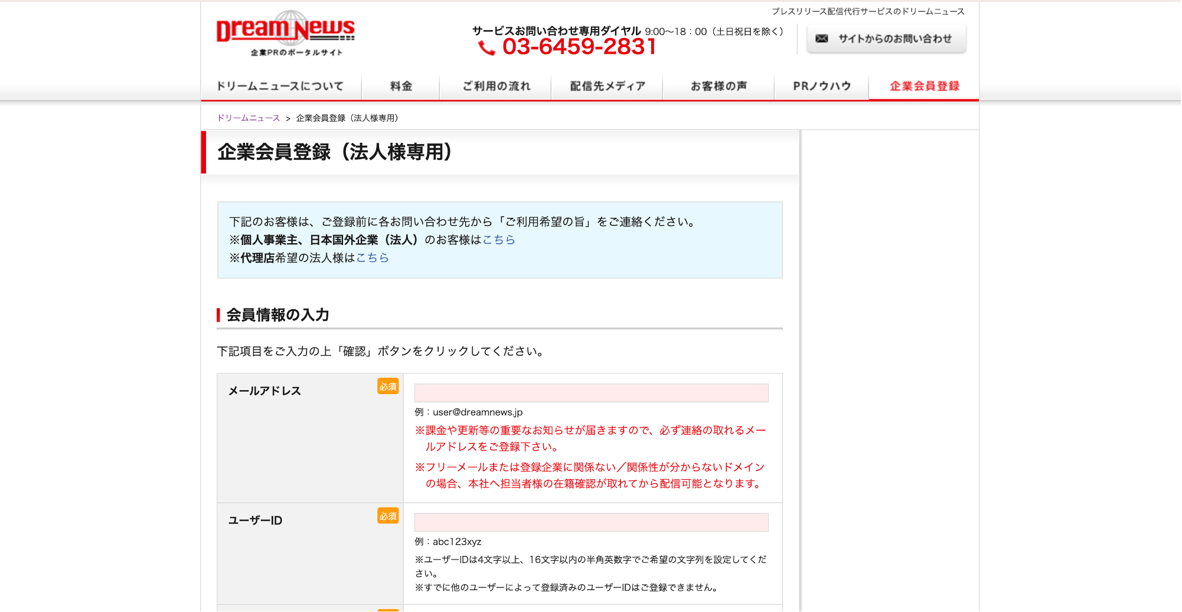The height and width of the screenshot is (612, 1182).
Task: Go to the 料金 pricing page
Action: click(x=401, y=86)
